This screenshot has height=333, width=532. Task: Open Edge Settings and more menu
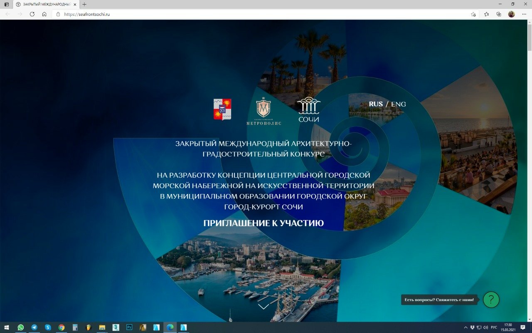pyautogui.click(x=524, y=14)
